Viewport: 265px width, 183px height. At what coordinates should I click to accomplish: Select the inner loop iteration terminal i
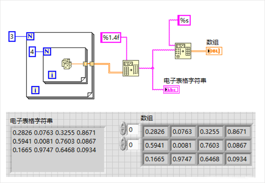52,75
